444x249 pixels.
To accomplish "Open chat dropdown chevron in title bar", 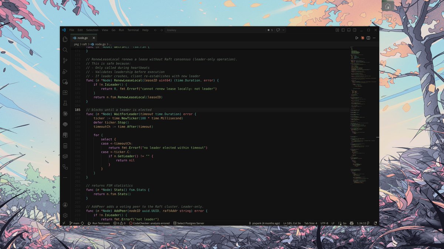I will 283,30.
